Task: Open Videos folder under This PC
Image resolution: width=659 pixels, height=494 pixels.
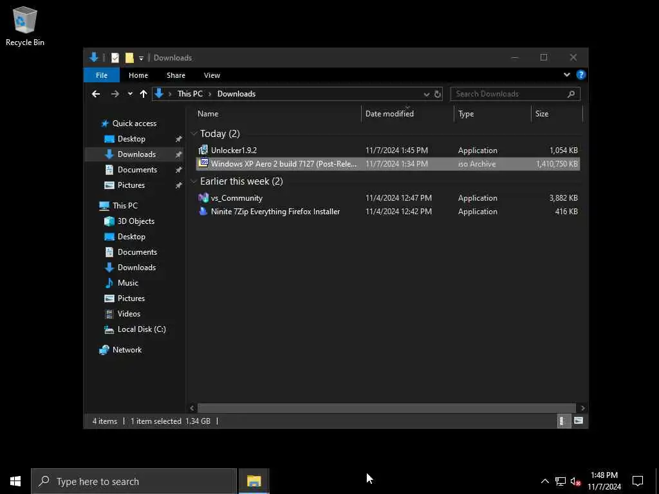Action: tap(129, 314)
